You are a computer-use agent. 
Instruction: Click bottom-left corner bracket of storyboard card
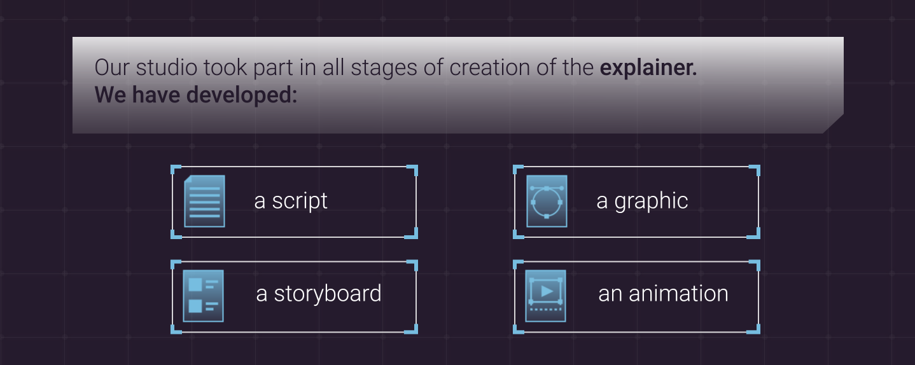coord(176,330)
